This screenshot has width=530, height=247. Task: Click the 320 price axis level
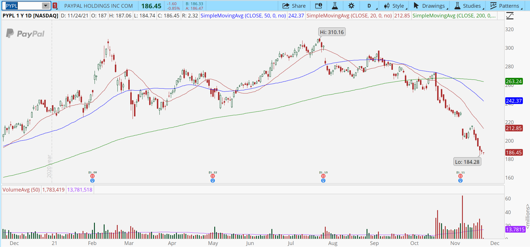pyautogui.click(x=509, y=29)
